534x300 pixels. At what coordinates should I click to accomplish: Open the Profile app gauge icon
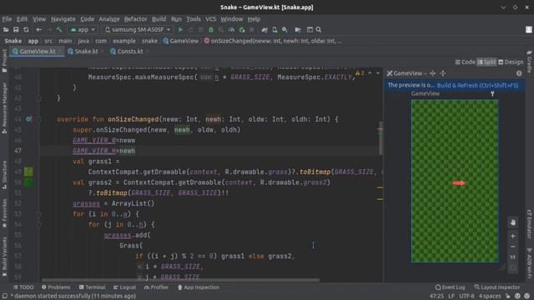[232, 30]
